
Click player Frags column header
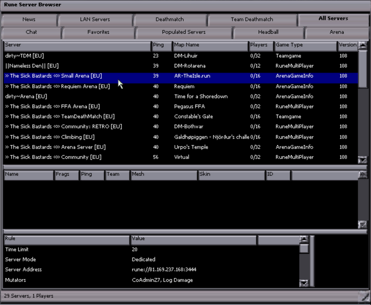pyautogui.click(x=66, y=175)
